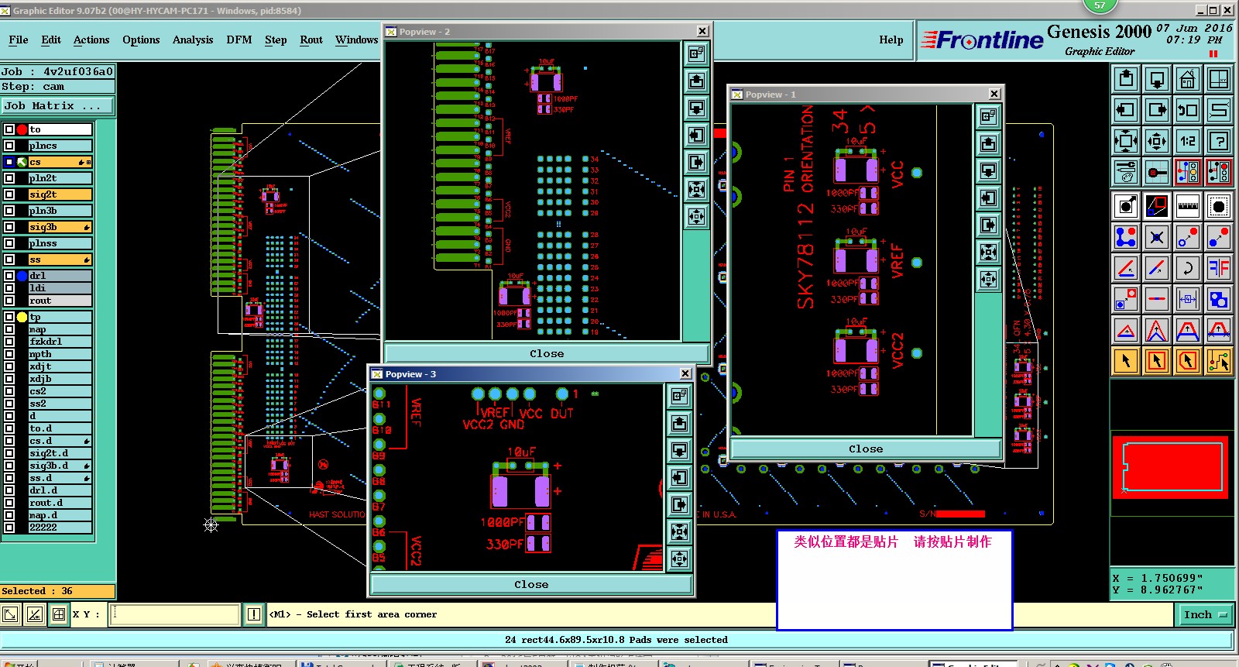This screenshot has width=1239, height=667.
Task: Click the grid snap icon beside X Y field
Action: [59, 614]
